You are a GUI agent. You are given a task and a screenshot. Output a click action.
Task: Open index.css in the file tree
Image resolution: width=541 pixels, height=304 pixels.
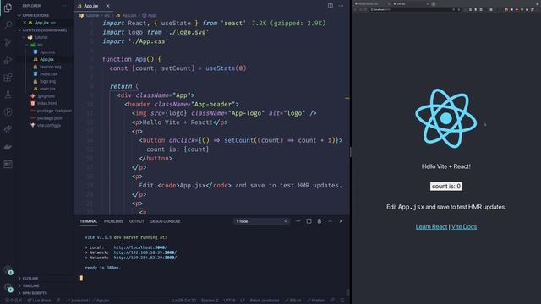click(49, 74)
